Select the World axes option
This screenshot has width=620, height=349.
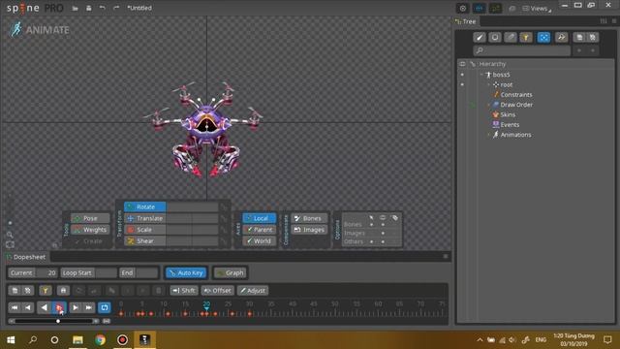260,240
